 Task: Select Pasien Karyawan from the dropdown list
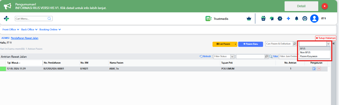click(315, 56)
